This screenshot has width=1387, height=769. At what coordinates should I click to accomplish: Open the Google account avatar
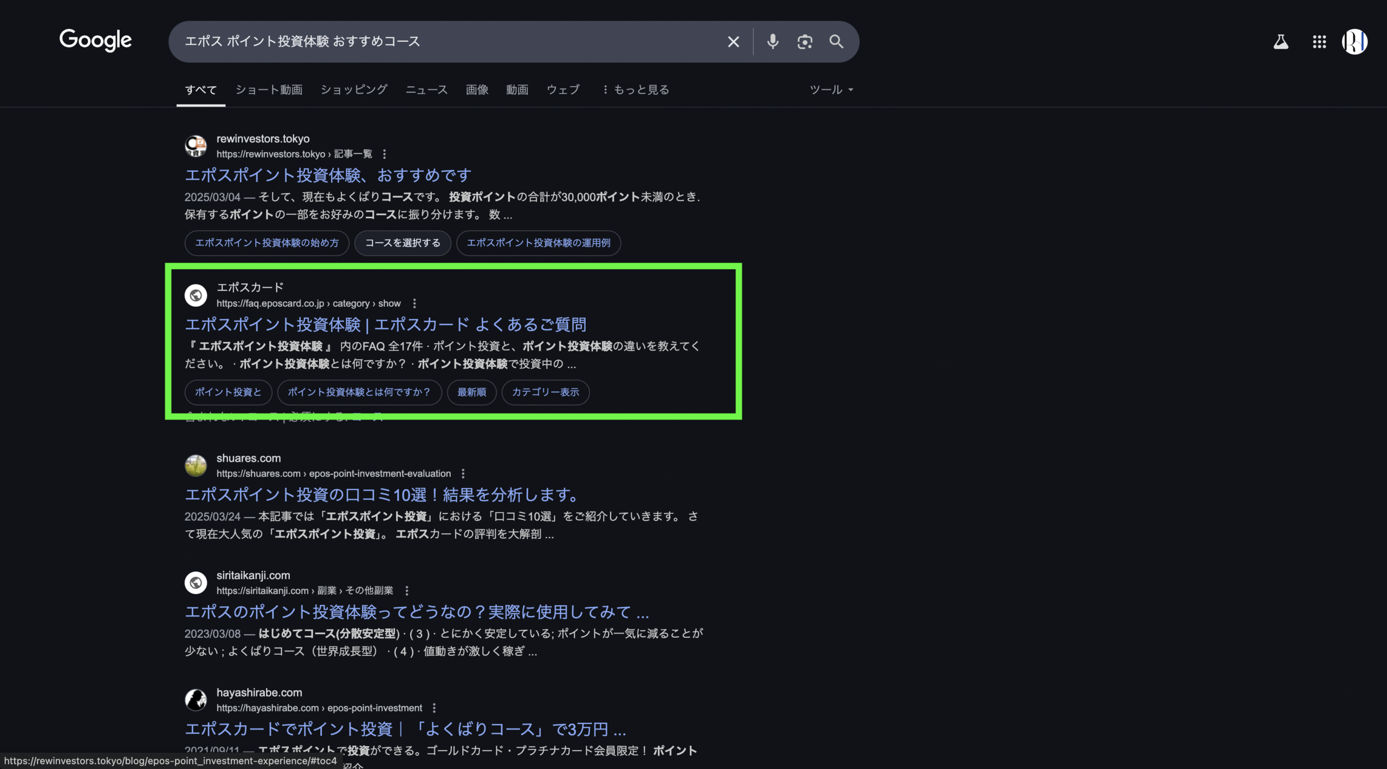click(1354, 42)
